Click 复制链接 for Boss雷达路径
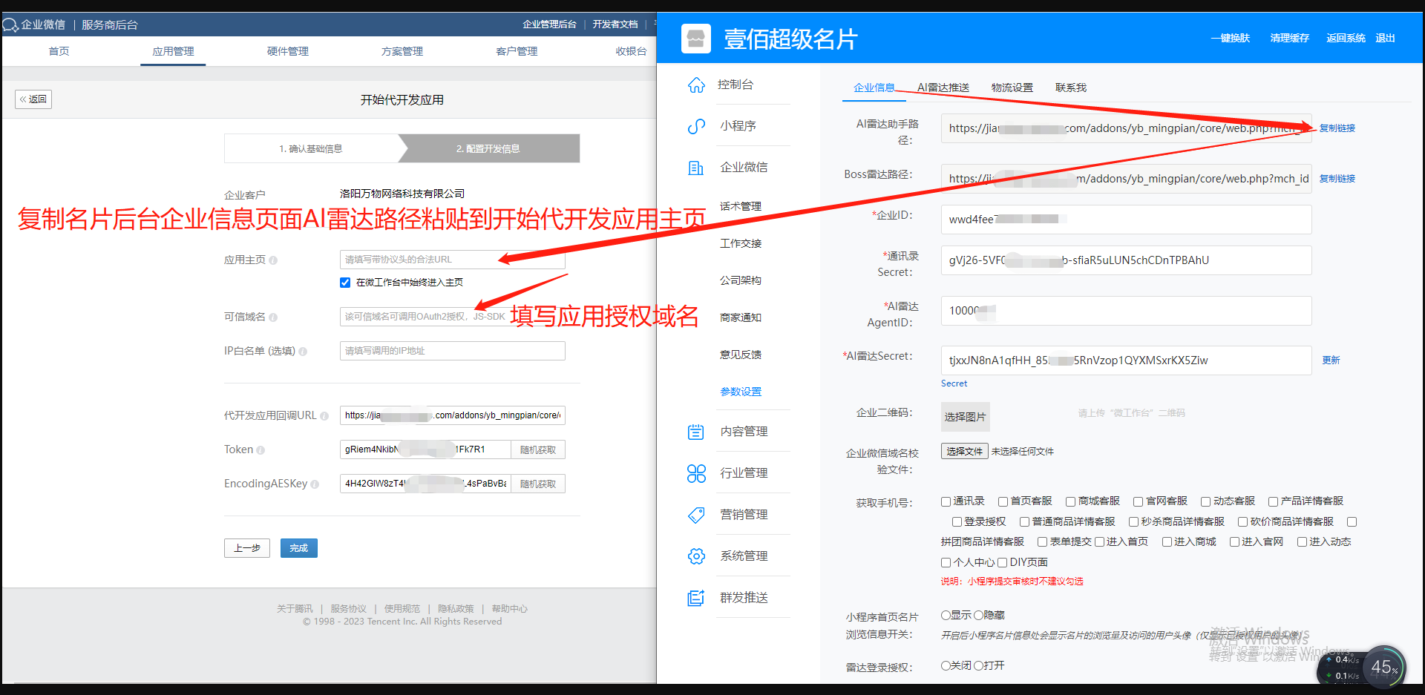Screen dimensions: 1425x695 pyautogui.click(x=1337, y=179)
